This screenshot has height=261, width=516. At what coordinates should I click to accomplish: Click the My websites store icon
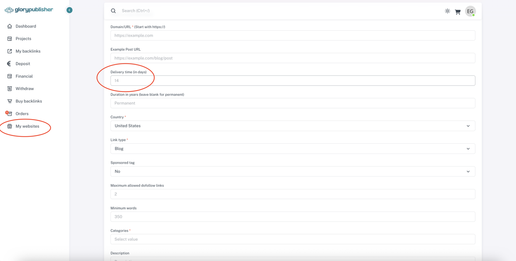click(10, 126)
